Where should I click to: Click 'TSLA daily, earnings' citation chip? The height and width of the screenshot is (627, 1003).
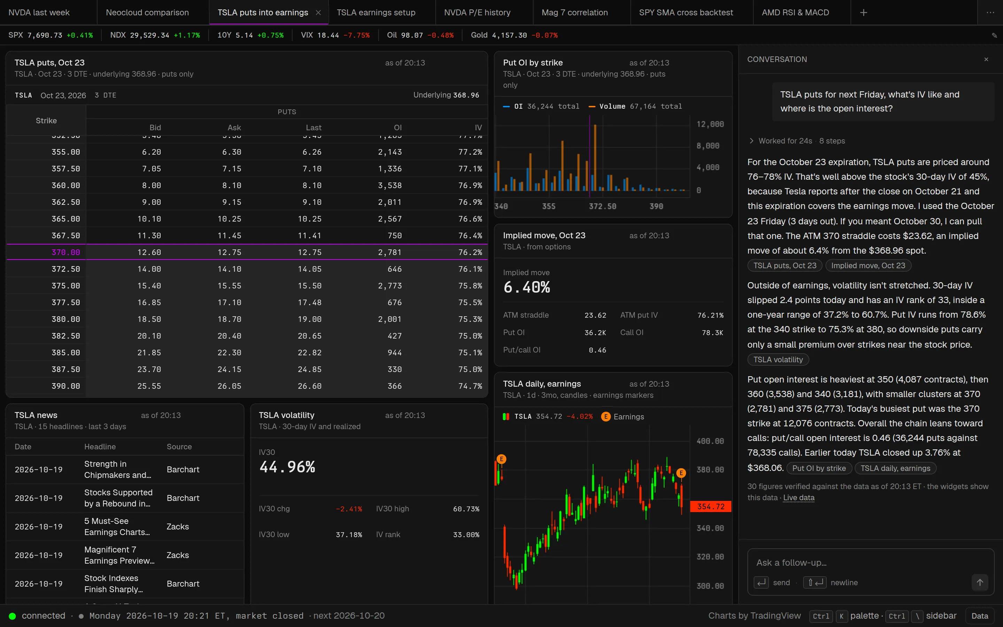[895, 468]
